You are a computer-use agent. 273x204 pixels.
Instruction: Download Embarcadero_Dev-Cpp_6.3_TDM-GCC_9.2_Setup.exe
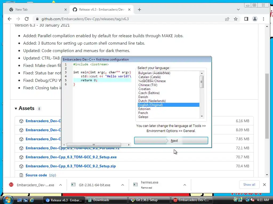(71, 157)
